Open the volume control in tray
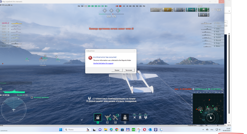The width and height of the screenshot is (247, 134). 220,130
